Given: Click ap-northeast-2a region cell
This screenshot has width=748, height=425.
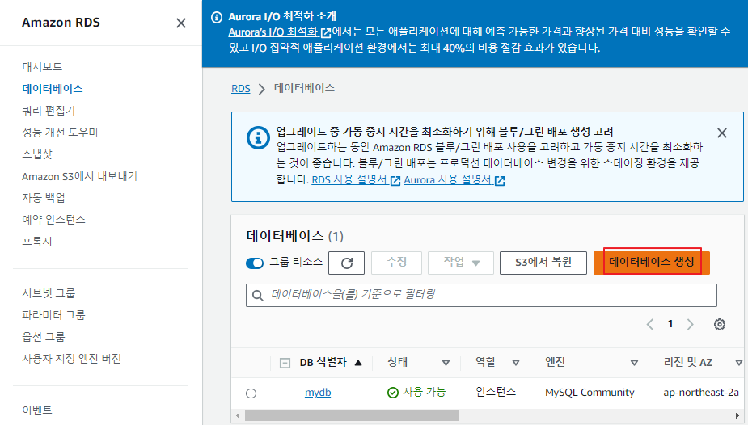Looking at the screenshot, I should [x=701, y=393].
